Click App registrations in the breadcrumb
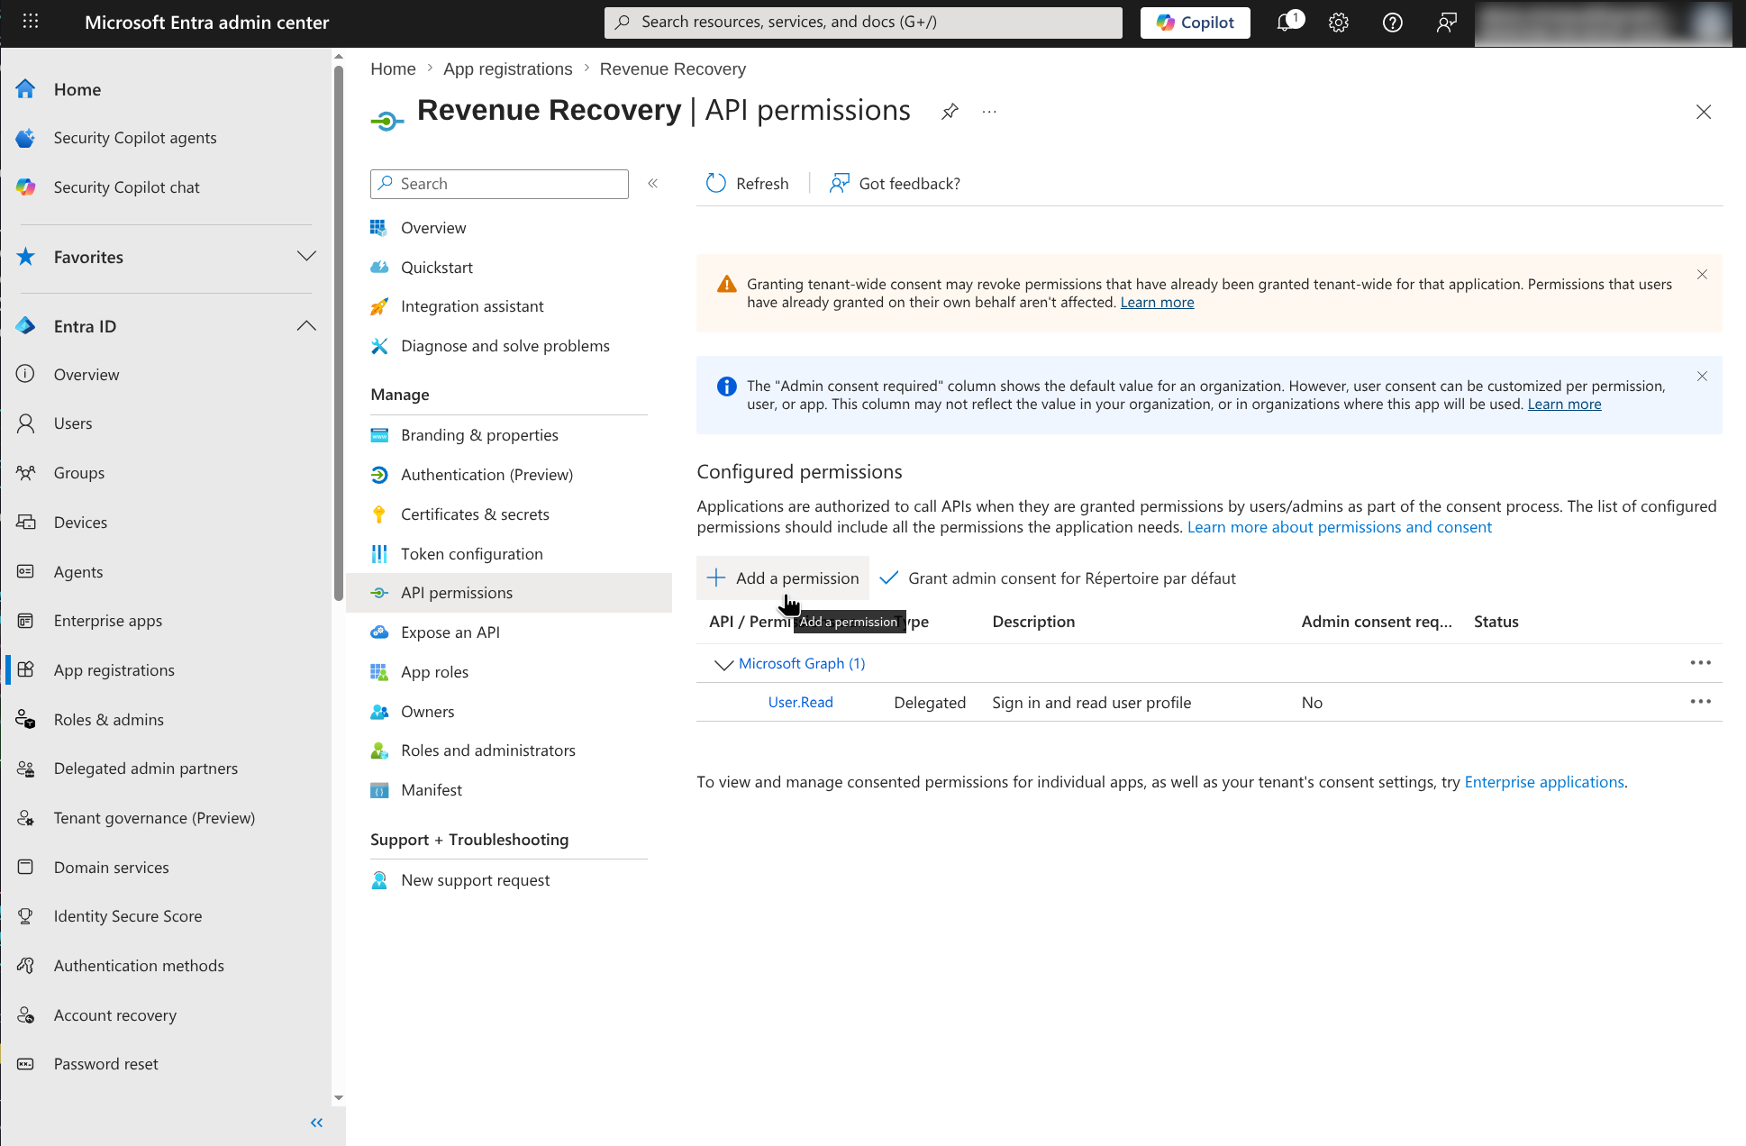Image resolution: width=1746 pixels, height=1146 pixels. click(507, 69)
